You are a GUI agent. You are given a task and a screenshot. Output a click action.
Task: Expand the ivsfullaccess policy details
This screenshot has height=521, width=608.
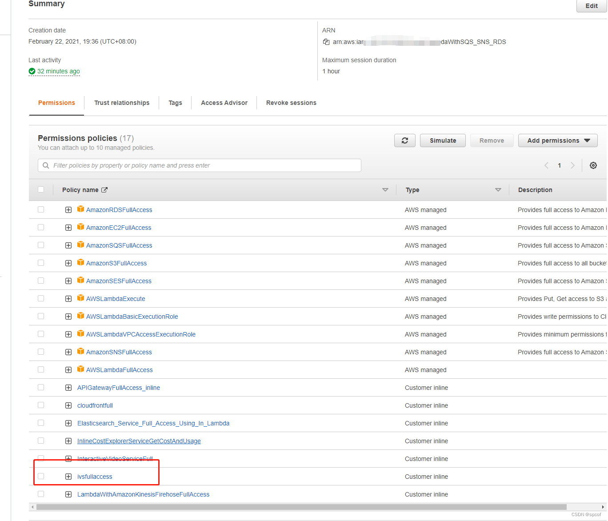(68, 477)
